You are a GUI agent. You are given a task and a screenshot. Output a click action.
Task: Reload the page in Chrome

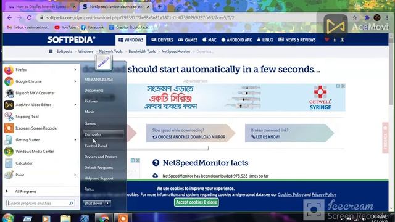[29, 17]
